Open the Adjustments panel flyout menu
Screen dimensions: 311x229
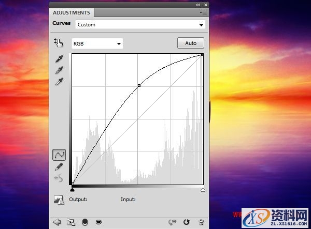click(203, 12)
